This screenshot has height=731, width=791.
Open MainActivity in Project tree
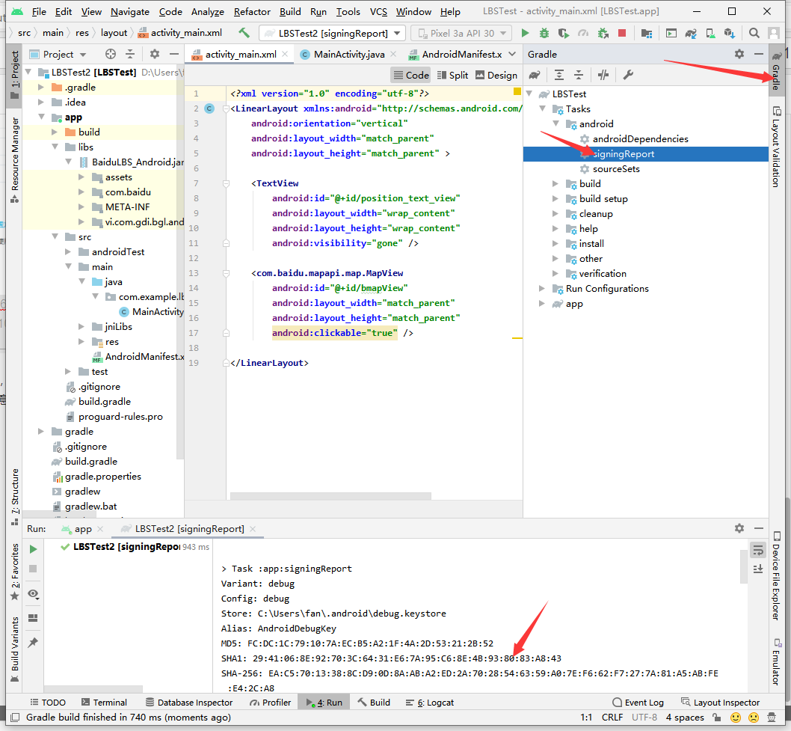pyautogui.click(x=158, y=311)
